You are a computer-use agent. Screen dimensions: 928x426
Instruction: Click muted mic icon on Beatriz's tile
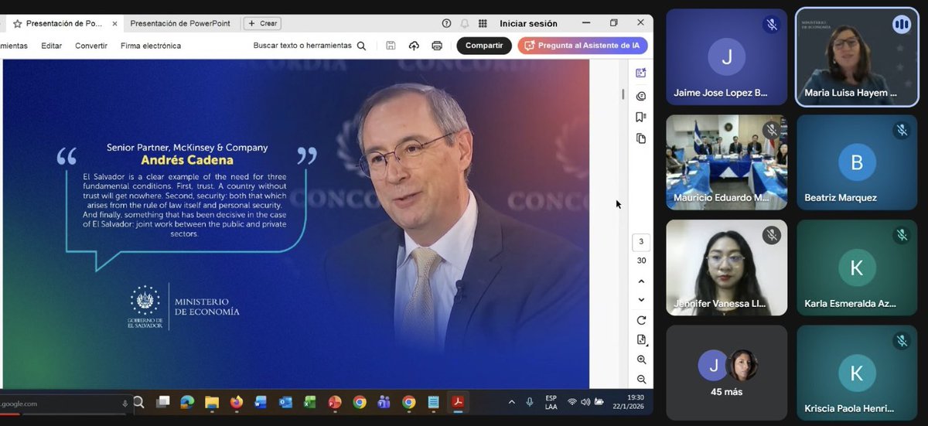click(901, 130)
